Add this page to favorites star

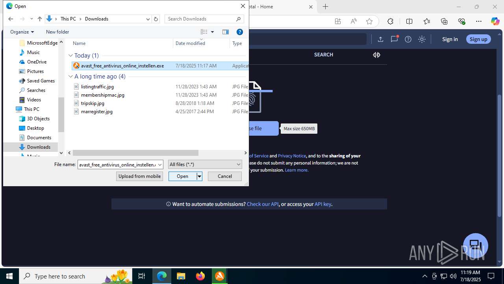[x=369, y=21]
